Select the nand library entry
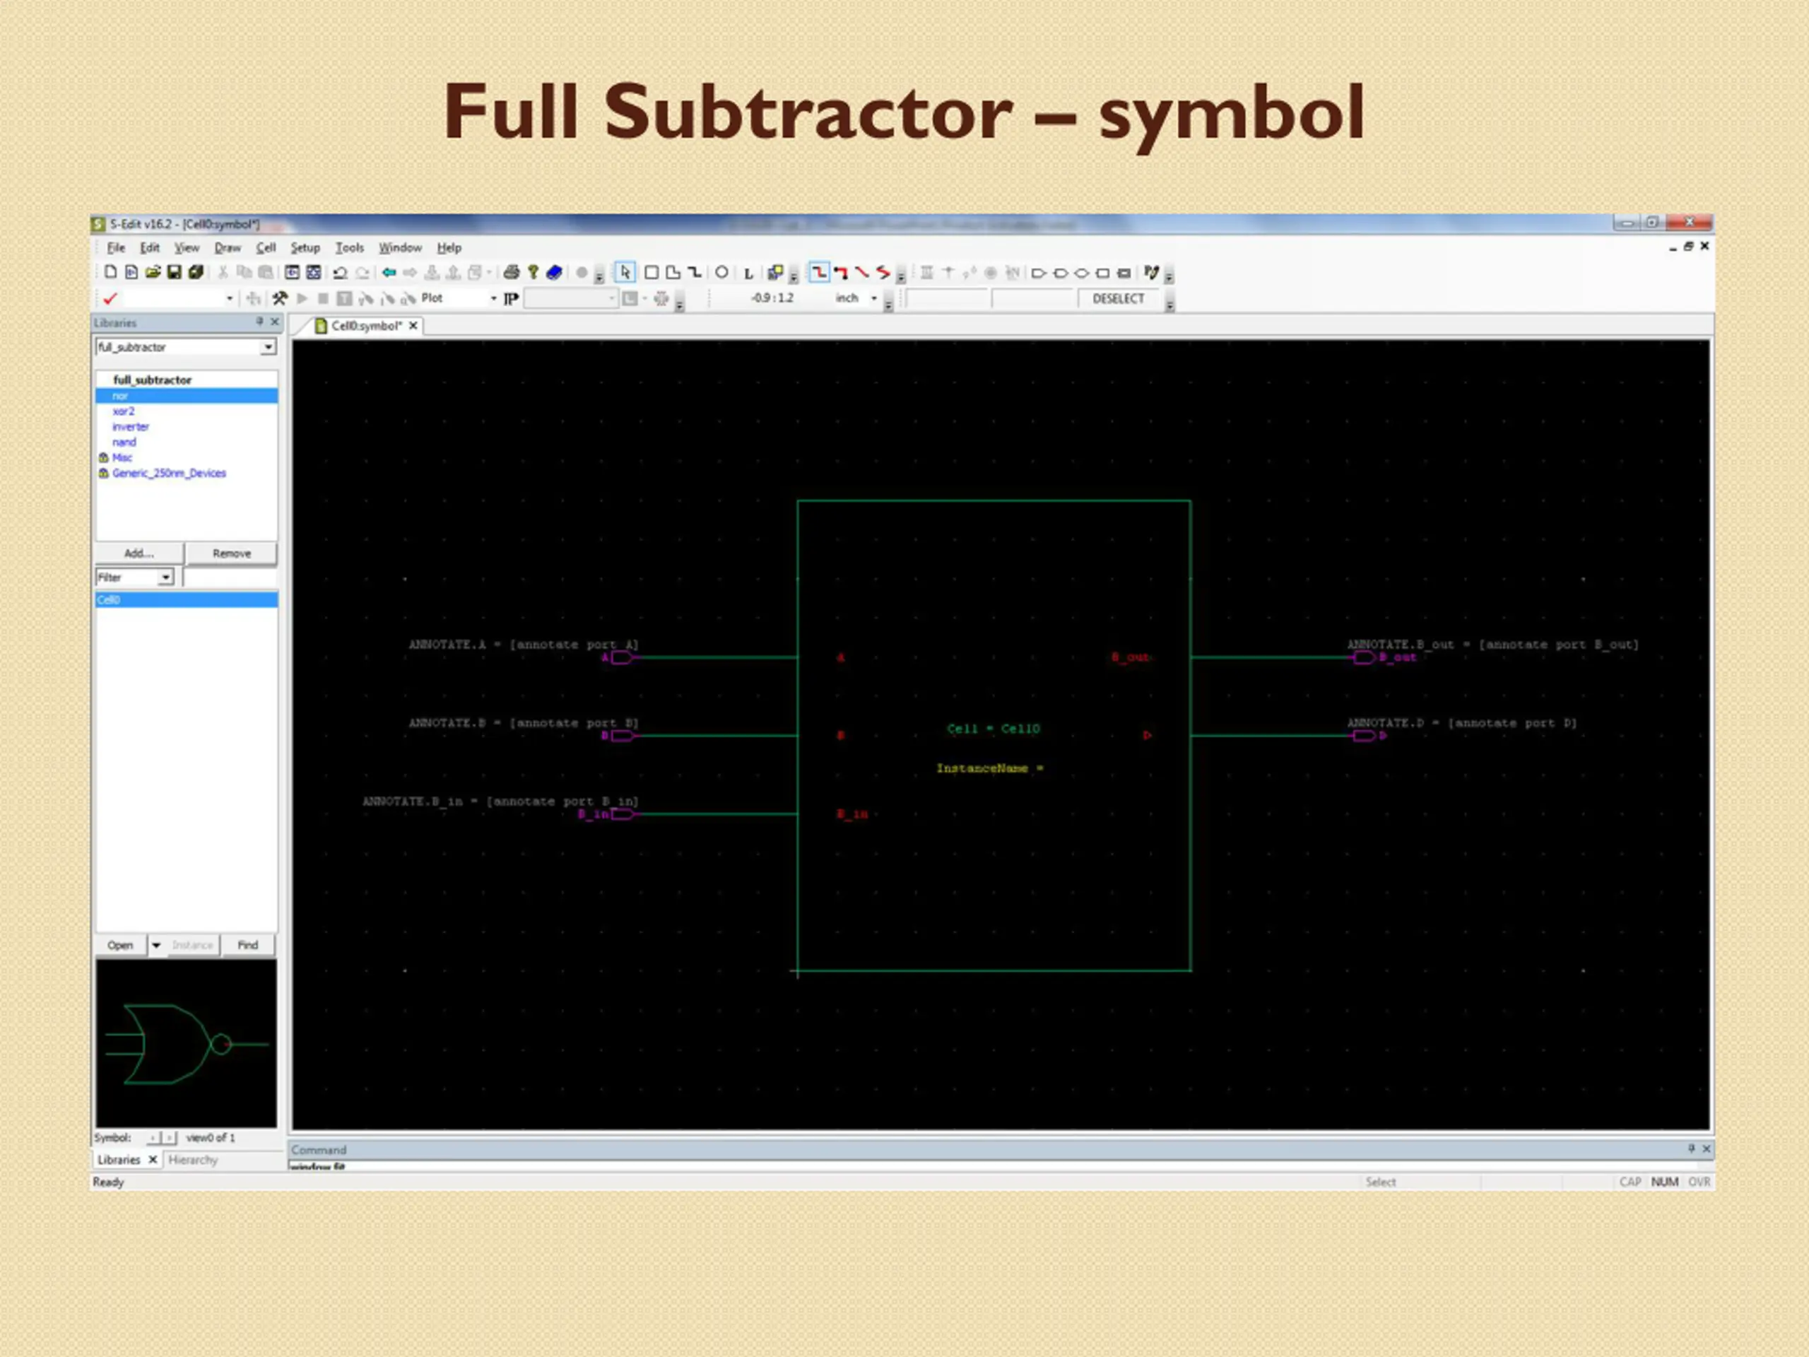Screen dimensions: 1809x1357 pyautogui.click(x=124, y=442)
